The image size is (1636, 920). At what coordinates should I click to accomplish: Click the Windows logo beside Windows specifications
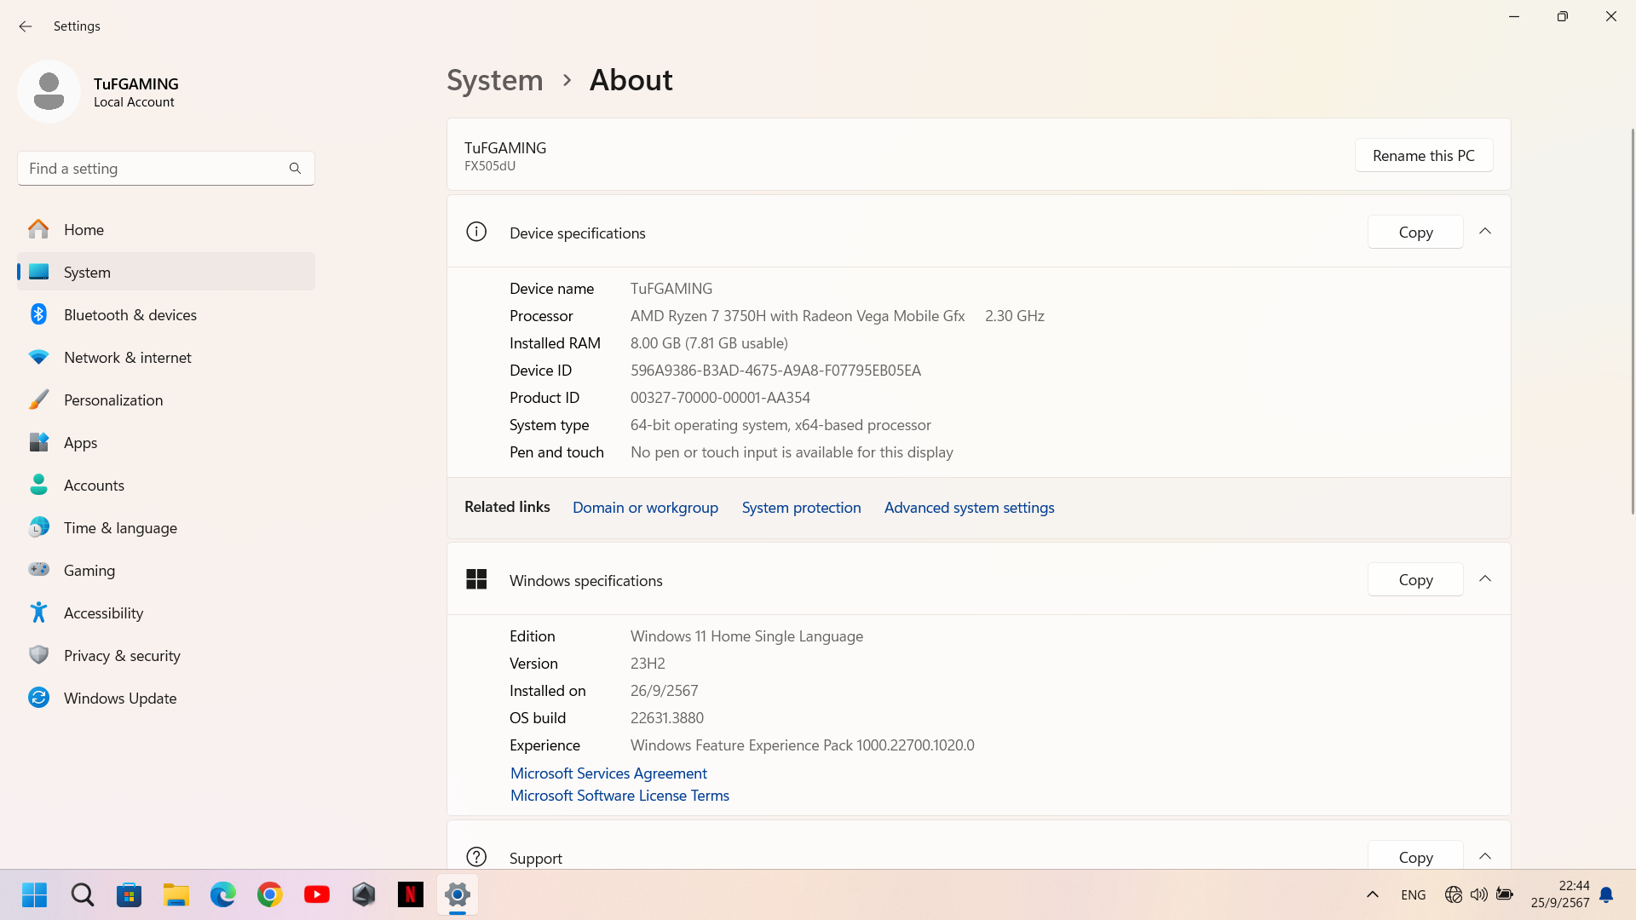tap(476, 579)
